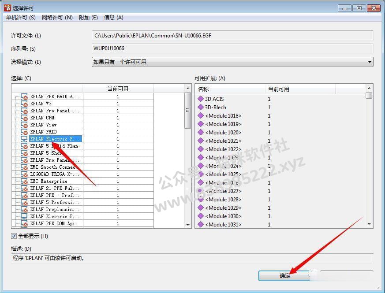Click the EPLAN W3 license icon
This screenshot has height=293, width=385.
tap(24, 104)
